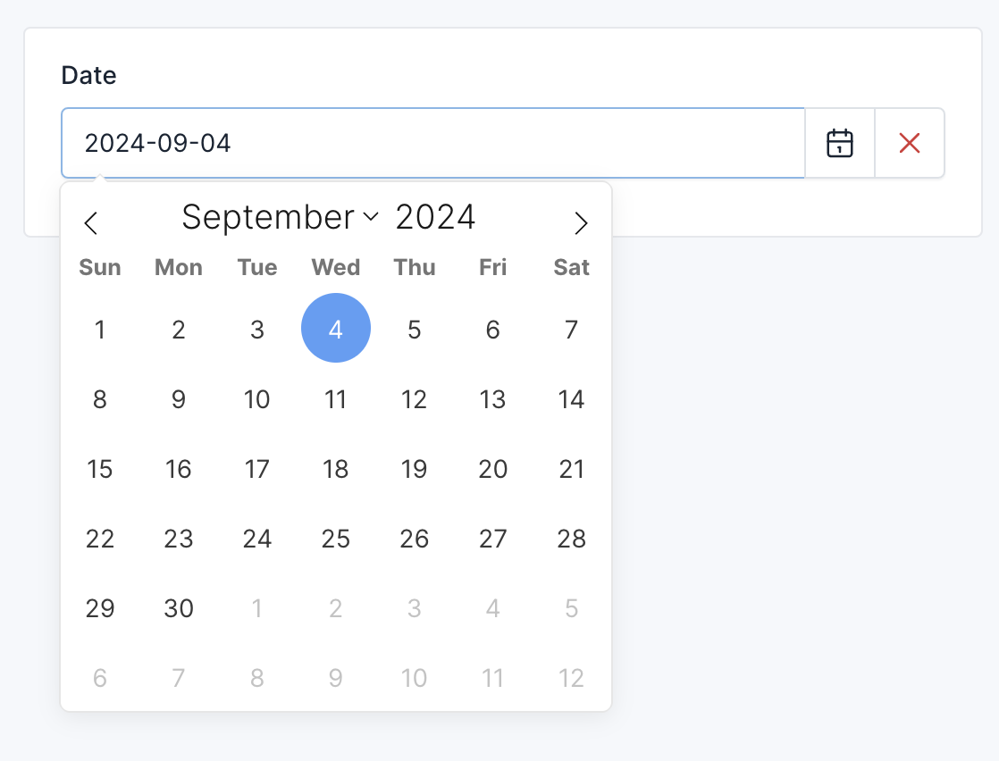Navigate to previous month with left chevron

tap(91, 223)
